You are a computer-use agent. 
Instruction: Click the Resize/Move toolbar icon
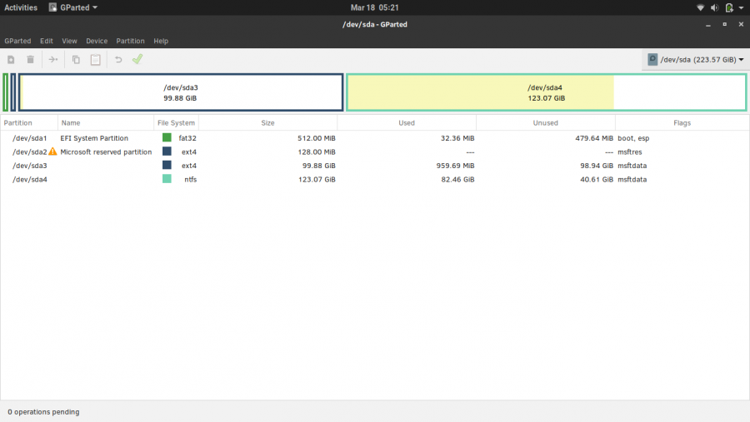[x=53, y=60]
